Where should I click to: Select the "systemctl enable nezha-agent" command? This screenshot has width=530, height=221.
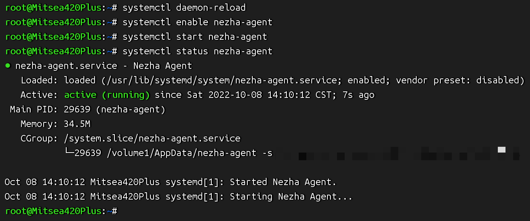[197, 22]
